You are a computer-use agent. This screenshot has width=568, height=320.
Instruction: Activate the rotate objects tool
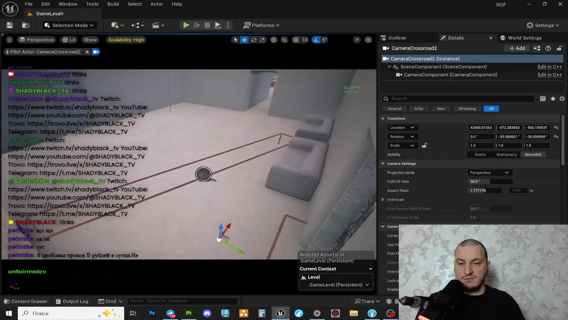[x=253, y=40]
